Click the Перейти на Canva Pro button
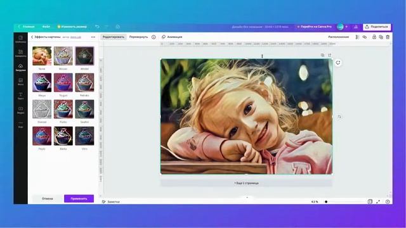This screenshot has width=406, height=228. (314, 27)
